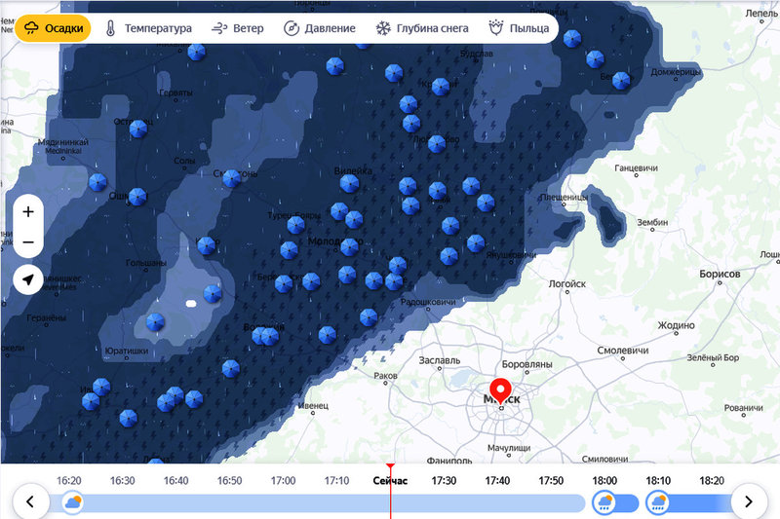Click the timeline bar below 16:40

pyautogui.click(x=175, y=502)
